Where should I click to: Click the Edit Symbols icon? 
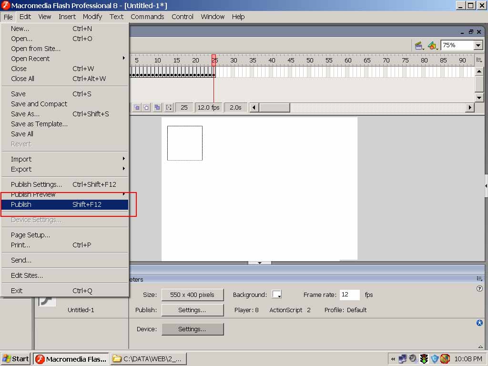coord(432,46)
